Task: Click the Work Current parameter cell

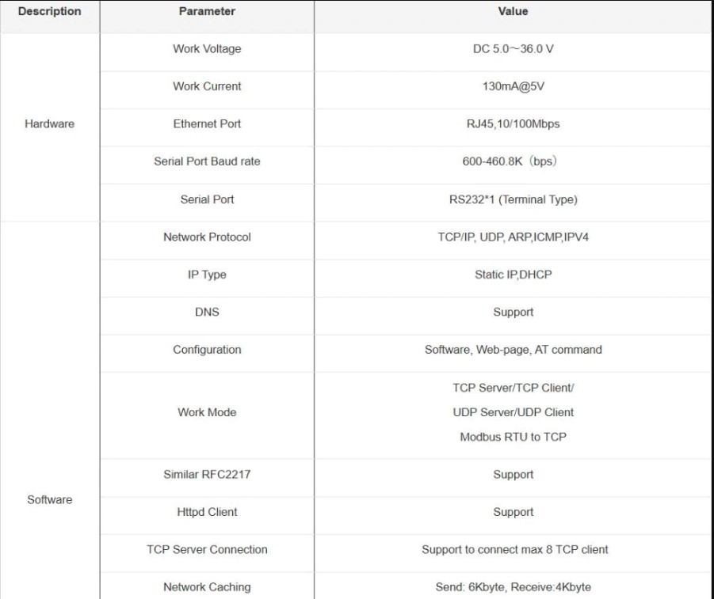Action: (x=207, y=86)
